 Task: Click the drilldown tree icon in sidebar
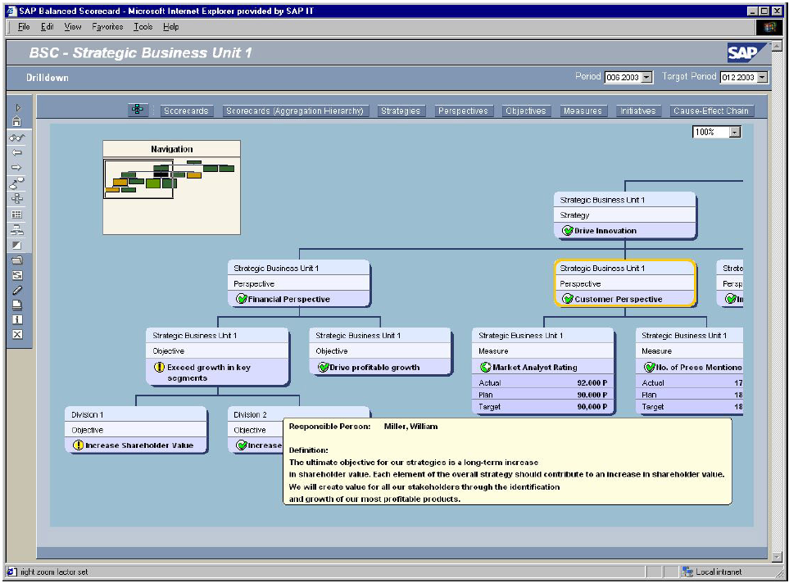pos(17,199)
